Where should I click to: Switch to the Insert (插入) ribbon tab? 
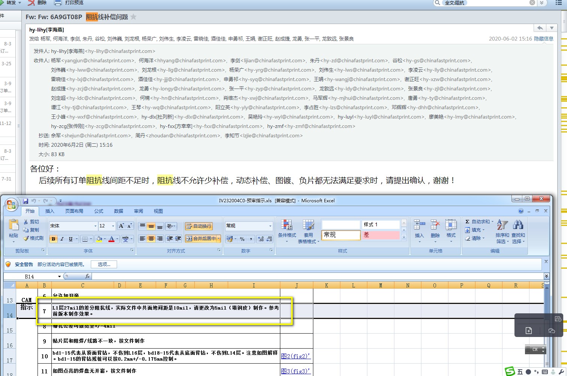click(50, 211)
